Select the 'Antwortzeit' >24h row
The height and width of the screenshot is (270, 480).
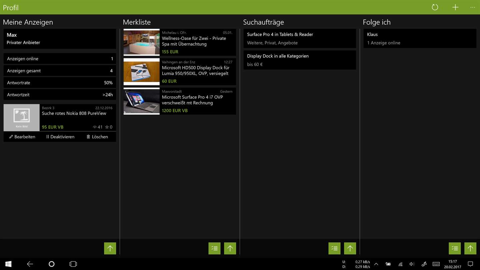click(x=60, y=95)
